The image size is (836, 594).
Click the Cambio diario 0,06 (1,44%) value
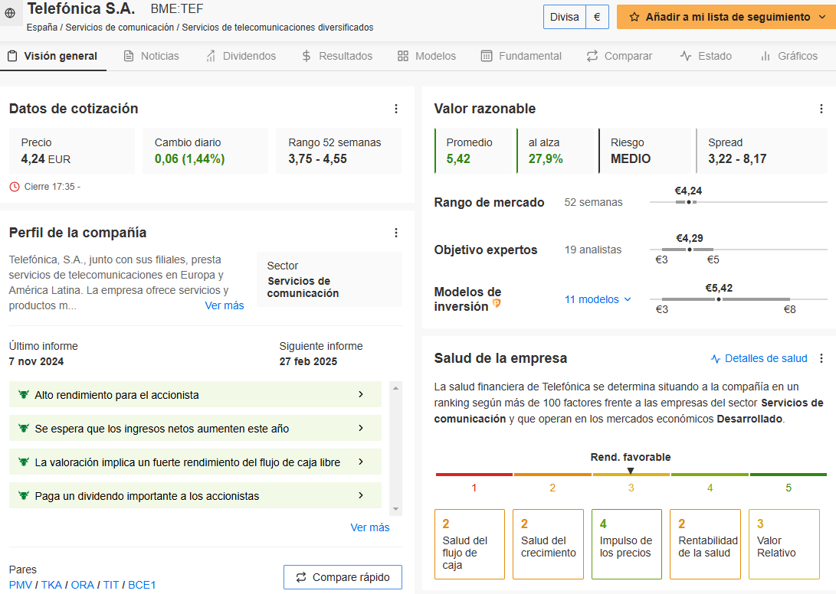(189, 159)
